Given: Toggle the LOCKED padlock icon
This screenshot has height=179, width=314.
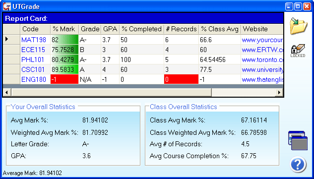Looking at the screenshot, I should (x=298, y=51).
